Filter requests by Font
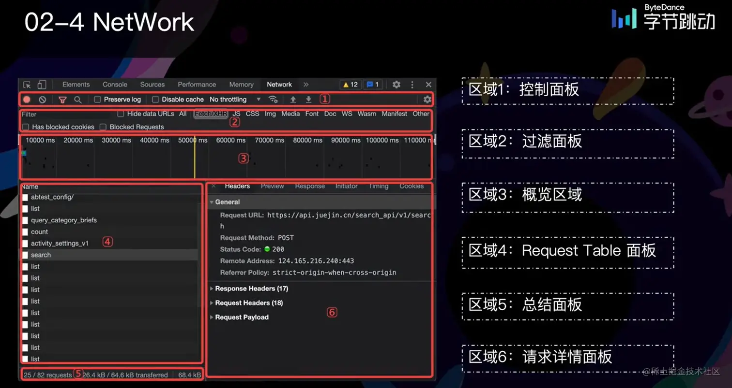 click(312, 114)
